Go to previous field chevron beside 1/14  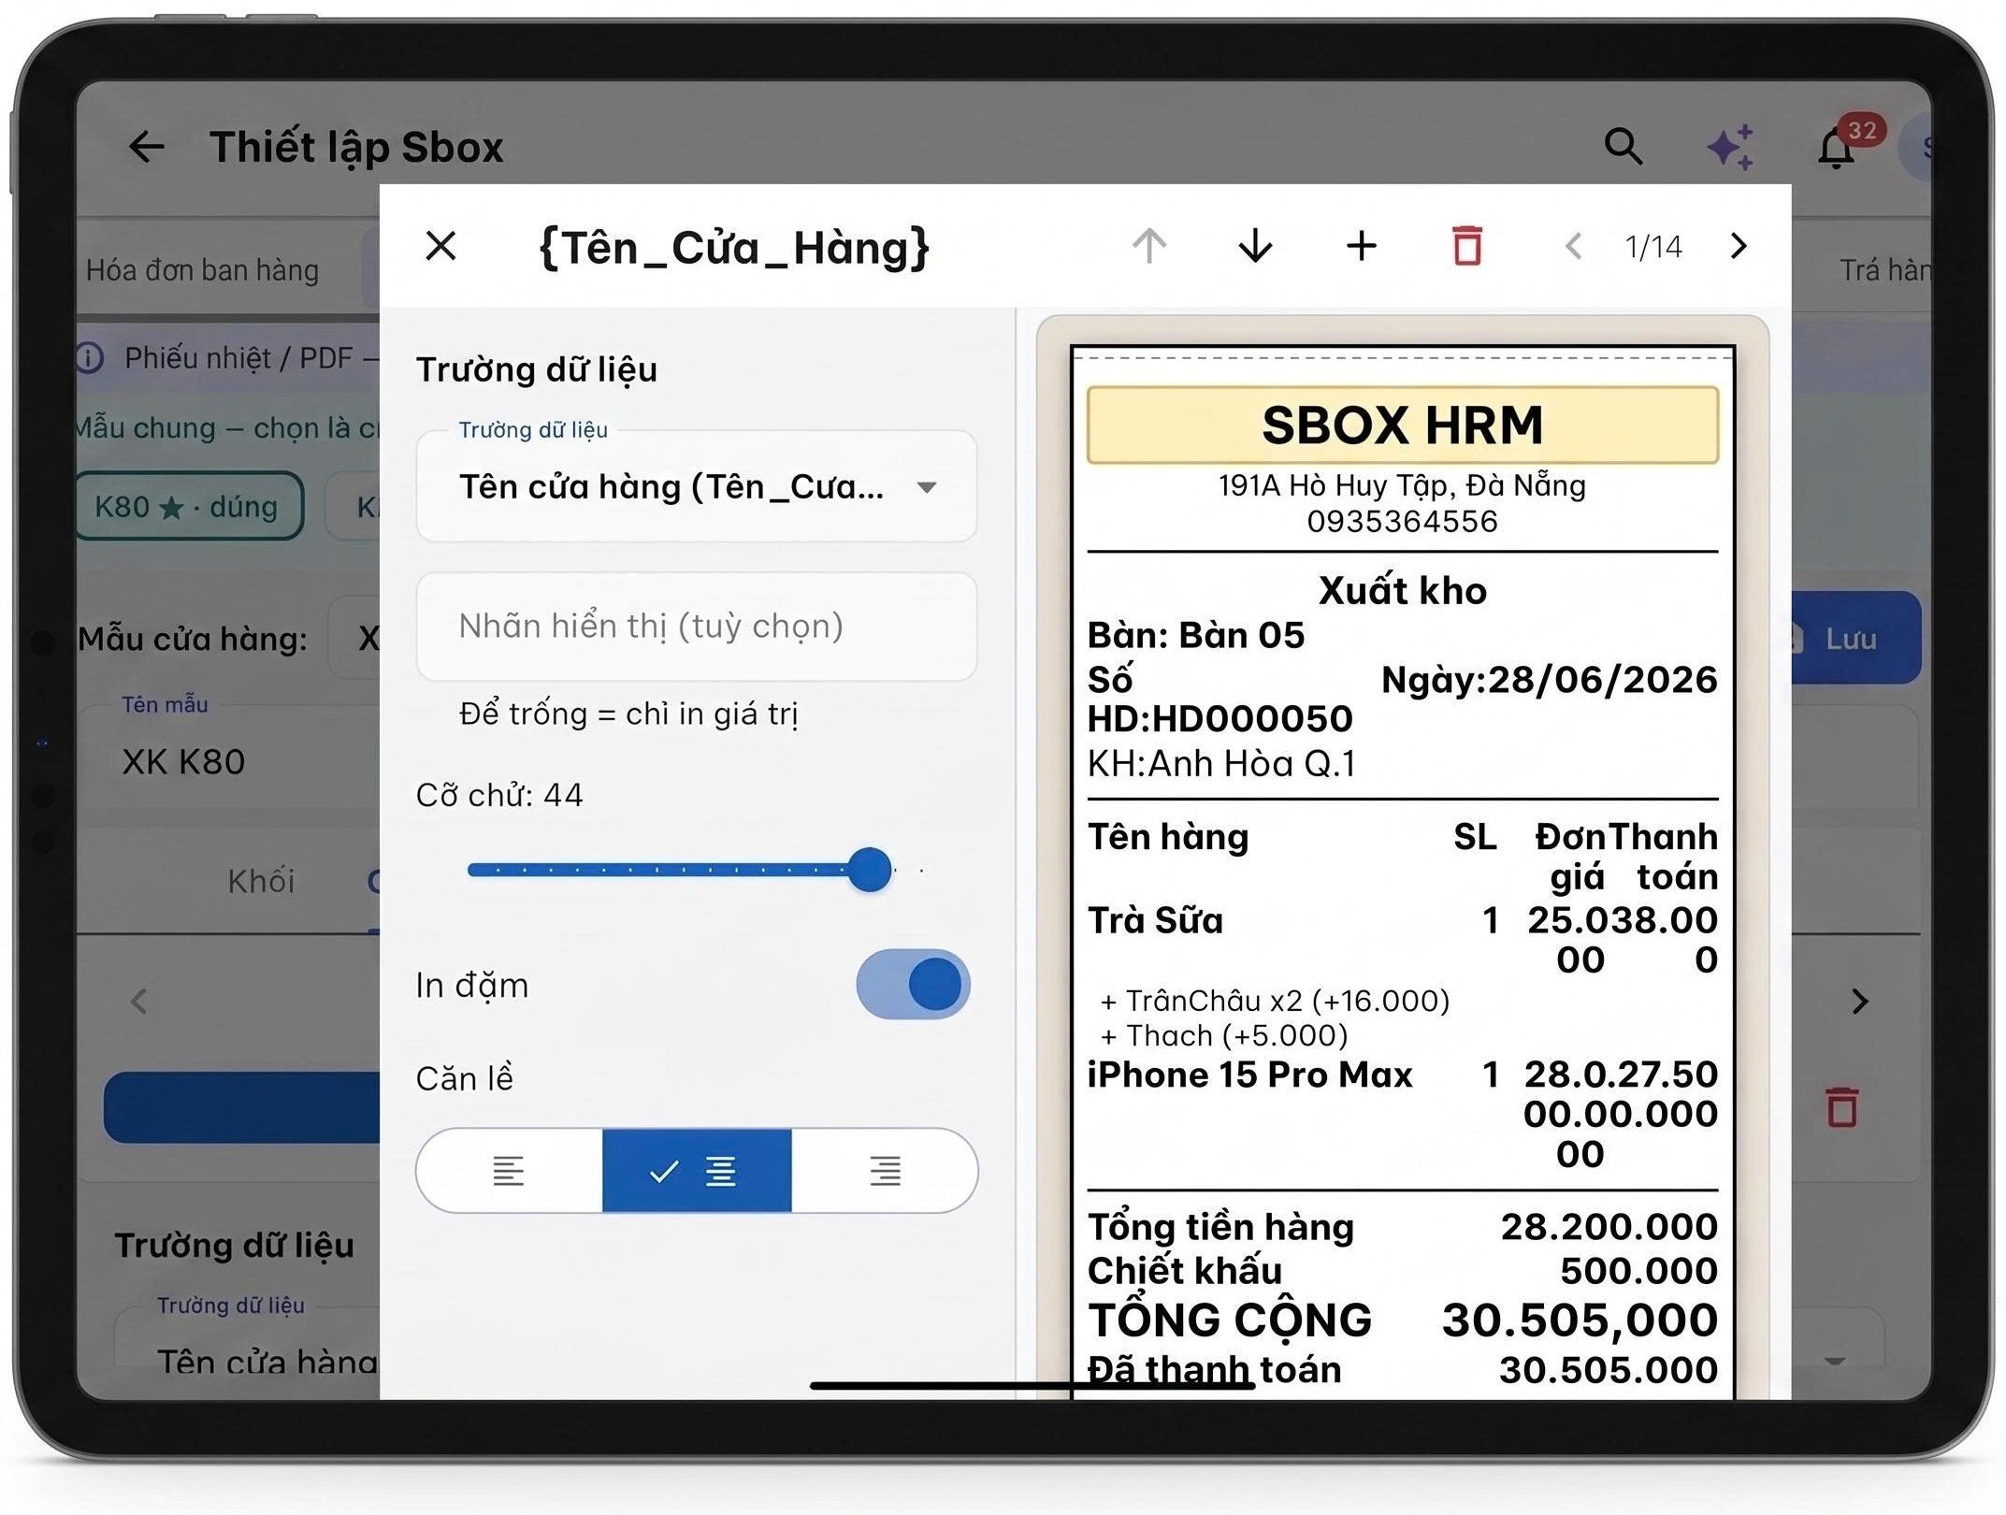click(x=1574, y=247)
